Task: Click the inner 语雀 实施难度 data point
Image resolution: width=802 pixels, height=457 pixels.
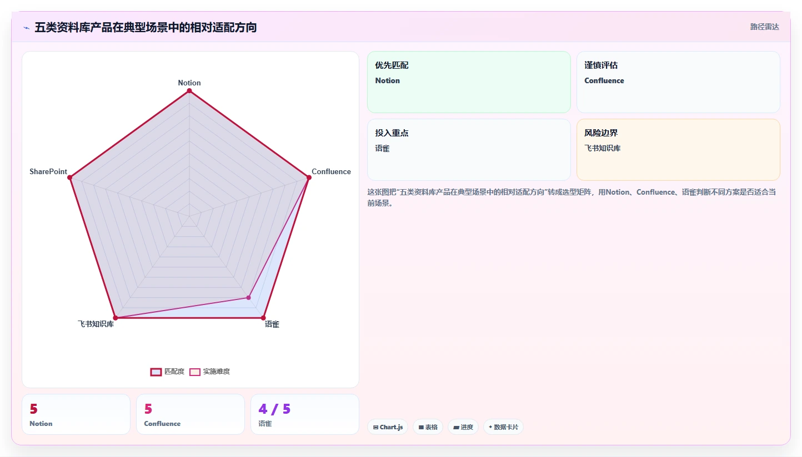Action: 248,298
